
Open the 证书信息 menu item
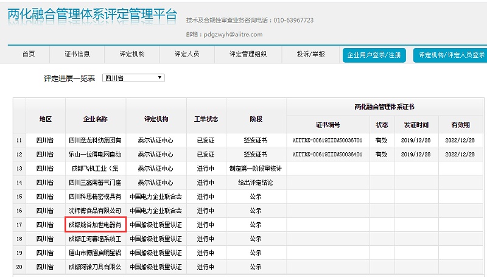tap(77, 54)
